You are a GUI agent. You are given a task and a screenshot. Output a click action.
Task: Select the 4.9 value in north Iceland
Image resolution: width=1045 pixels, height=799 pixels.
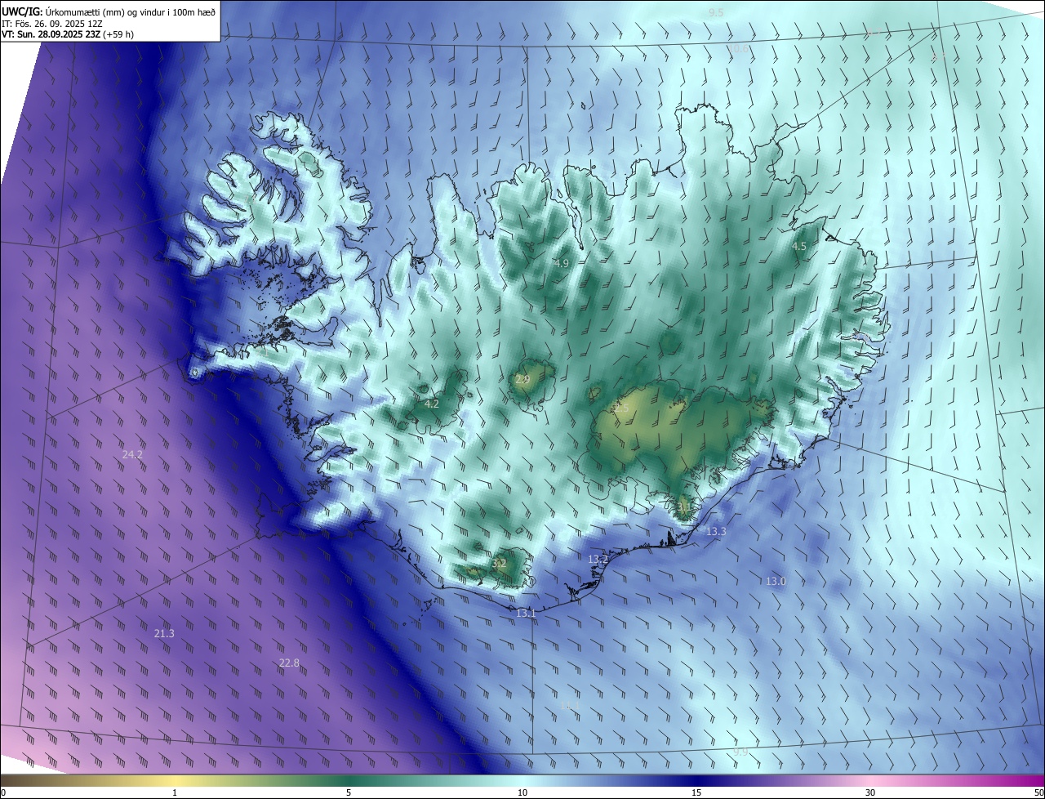coord(561,263)
